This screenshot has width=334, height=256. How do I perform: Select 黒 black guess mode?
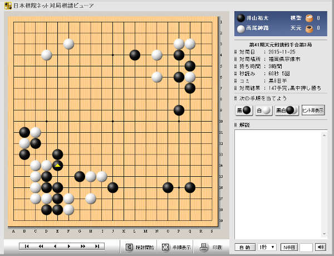pos(244,110)
